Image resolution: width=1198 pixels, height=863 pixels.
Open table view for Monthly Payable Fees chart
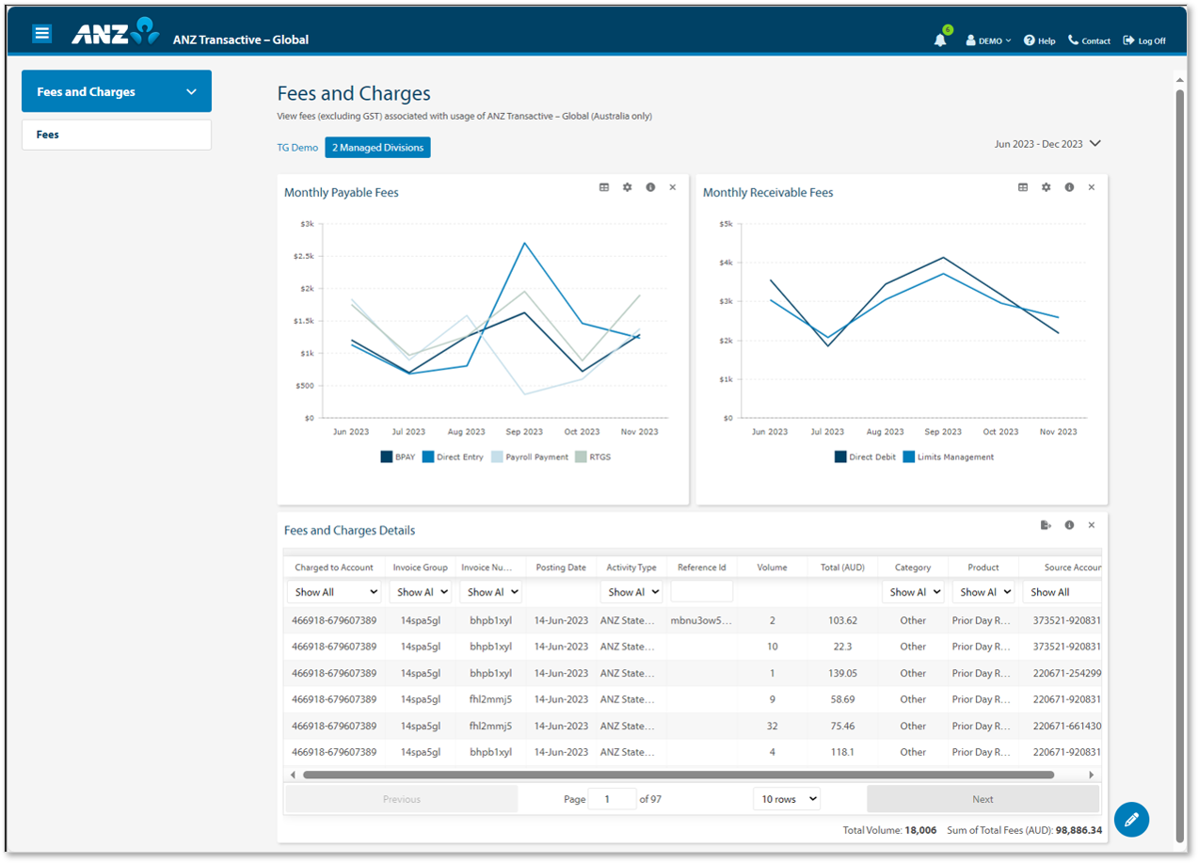pos(604,187)
